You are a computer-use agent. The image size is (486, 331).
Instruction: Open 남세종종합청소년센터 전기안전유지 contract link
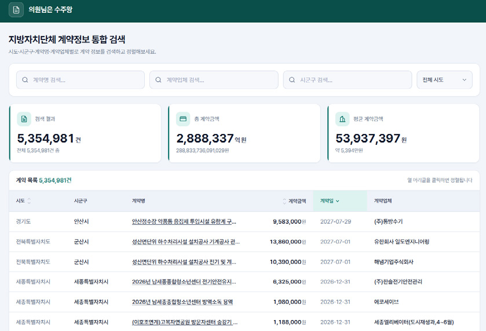coord(184,282)
